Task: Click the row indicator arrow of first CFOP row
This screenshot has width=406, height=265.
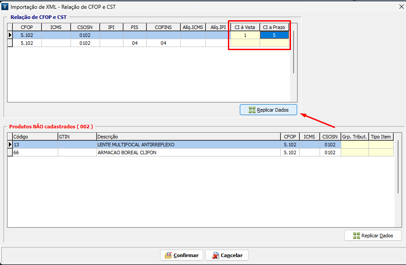Action: [x=10, y=35]
